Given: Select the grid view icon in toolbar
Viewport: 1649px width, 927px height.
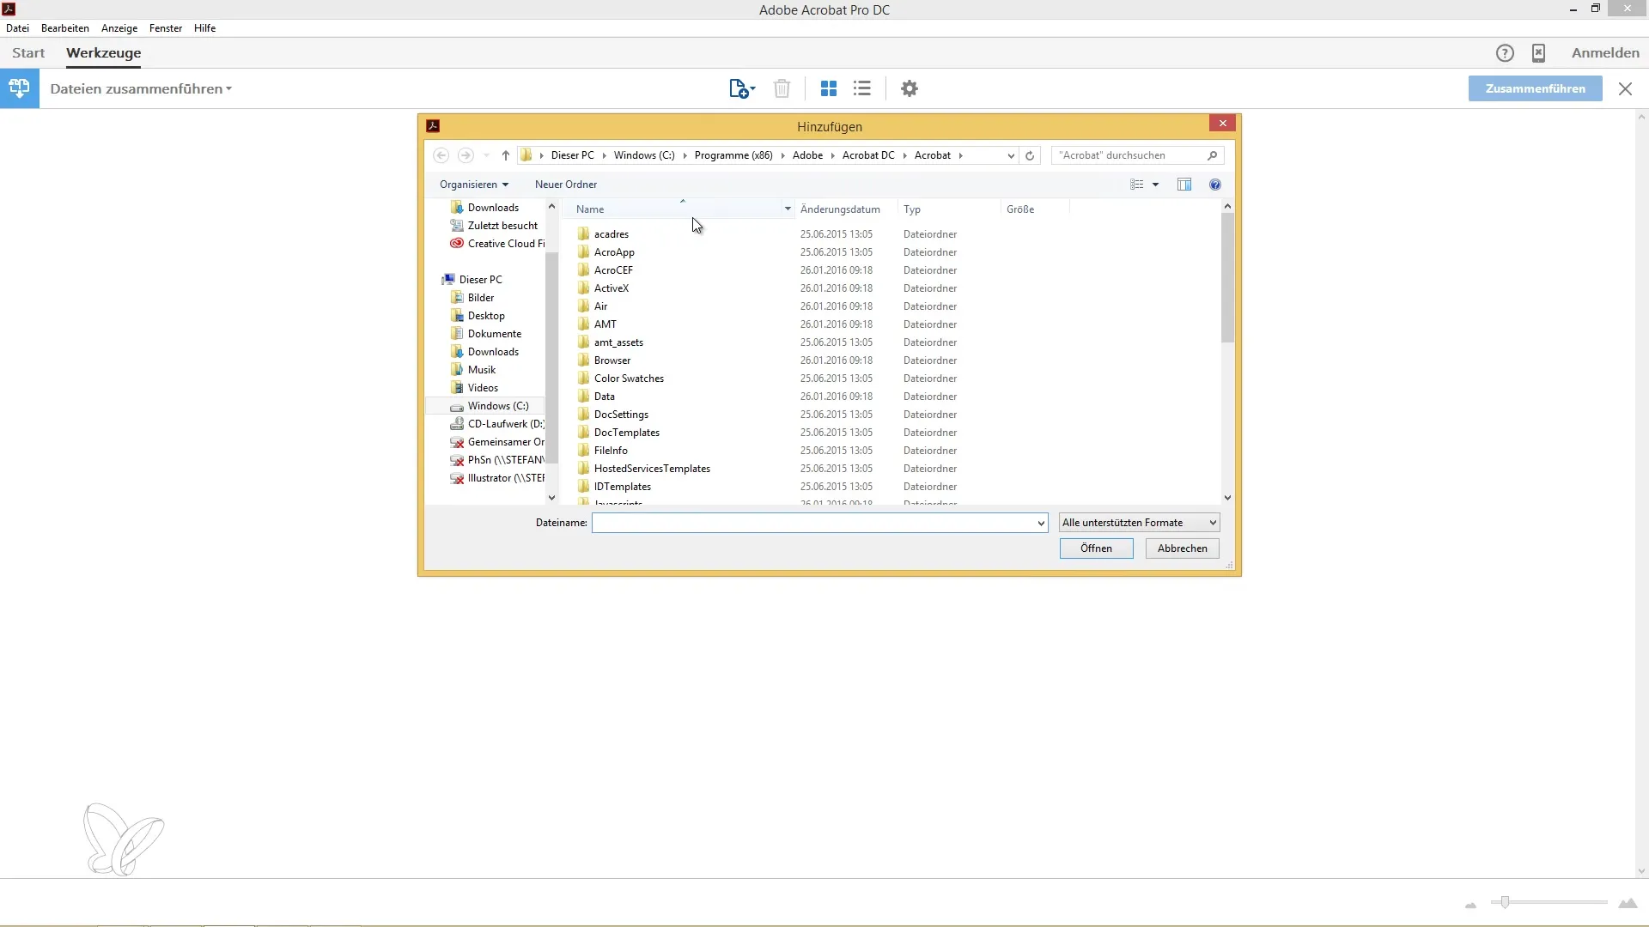Looking at the screenshot, I should 828,88.
